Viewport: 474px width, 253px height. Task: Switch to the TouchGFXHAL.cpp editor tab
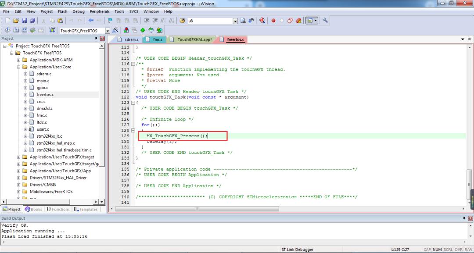coord(192,39)
